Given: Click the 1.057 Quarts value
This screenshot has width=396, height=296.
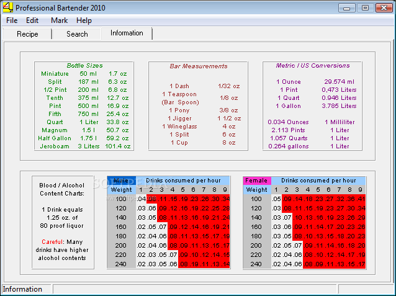Looking at the screenshot, I should click(289, 138).
